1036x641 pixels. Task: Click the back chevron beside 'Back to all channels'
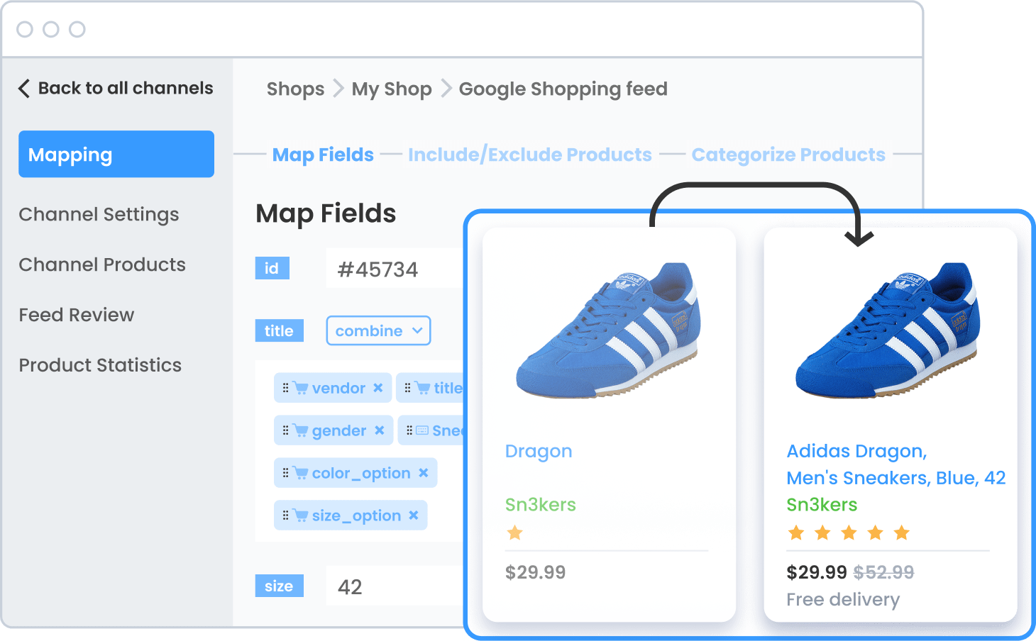[x=23, y=88]
